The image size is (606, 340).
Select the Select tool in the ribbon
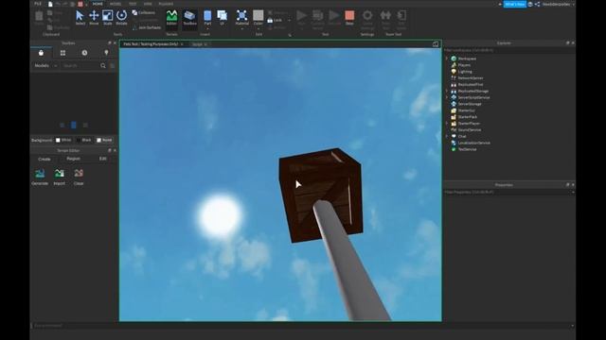click(x=80, y=18)
